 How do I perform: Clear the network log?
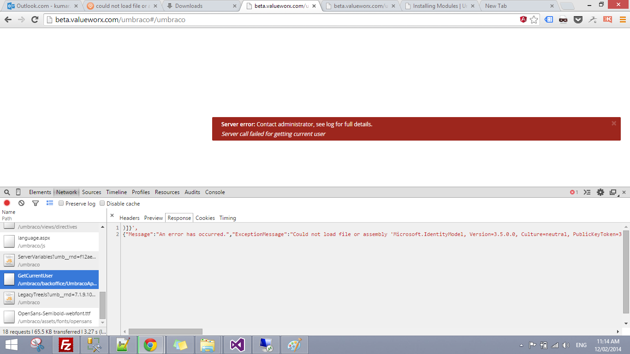point(21,203)
